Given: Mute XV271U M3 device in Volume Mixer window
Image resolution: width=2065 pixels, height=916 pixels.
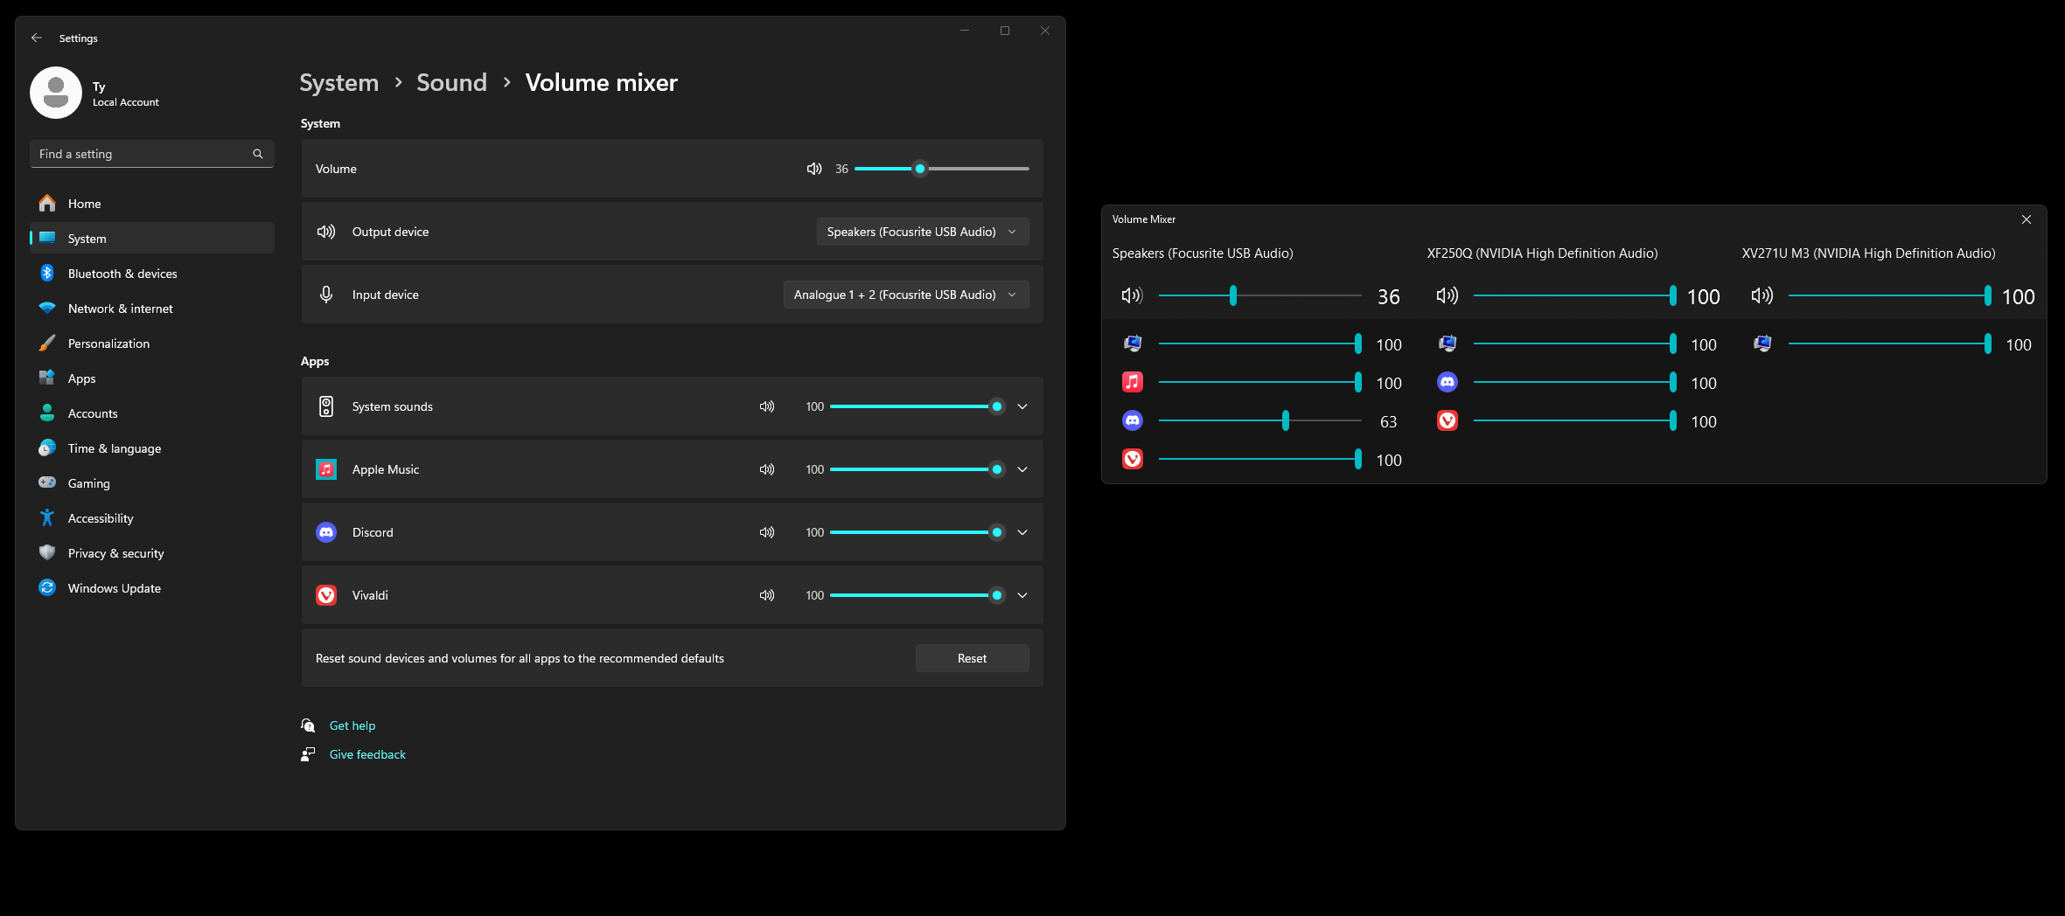Looking at the screenshot, I should [1762, 295].
